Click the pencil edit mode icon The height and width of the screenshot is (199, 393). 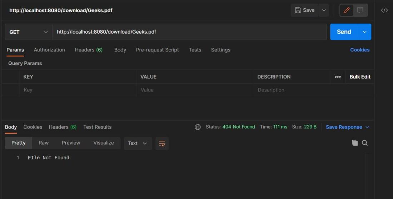point(347,10)
